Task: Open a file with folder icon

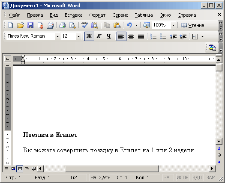Action: coord(21,26)
